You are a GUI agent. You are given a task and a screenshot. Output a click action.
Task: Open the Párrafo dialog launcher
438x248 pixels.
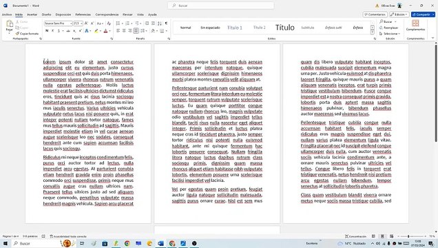pyautogui.click(x=169, y=39)
